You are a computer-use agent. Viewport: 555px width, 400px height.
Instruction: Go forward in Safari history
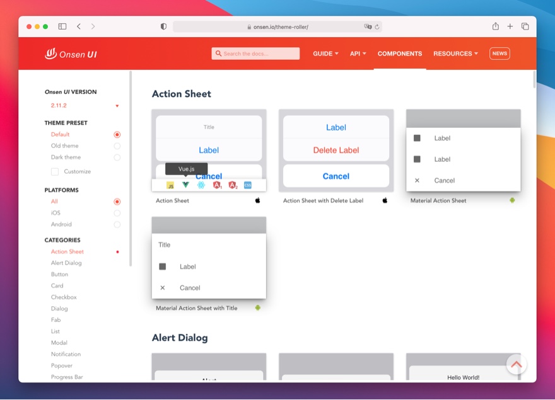click(x=93, y=26)
